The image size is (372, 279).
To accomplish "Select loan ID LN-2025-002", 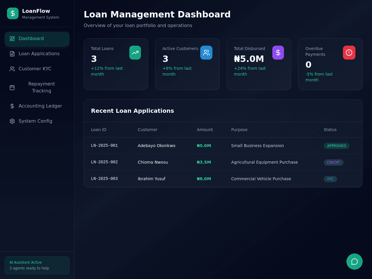I will pyautogui.click(x=104, y=162).
